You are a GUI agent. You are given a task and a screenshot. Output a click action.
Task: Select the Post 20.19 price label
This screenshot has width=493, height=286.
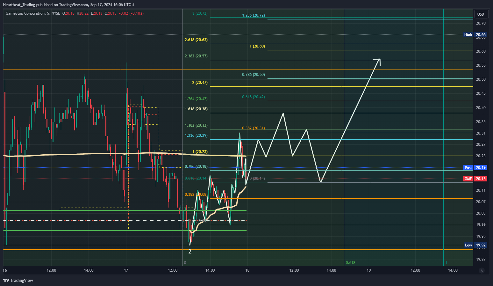[475, 167]
